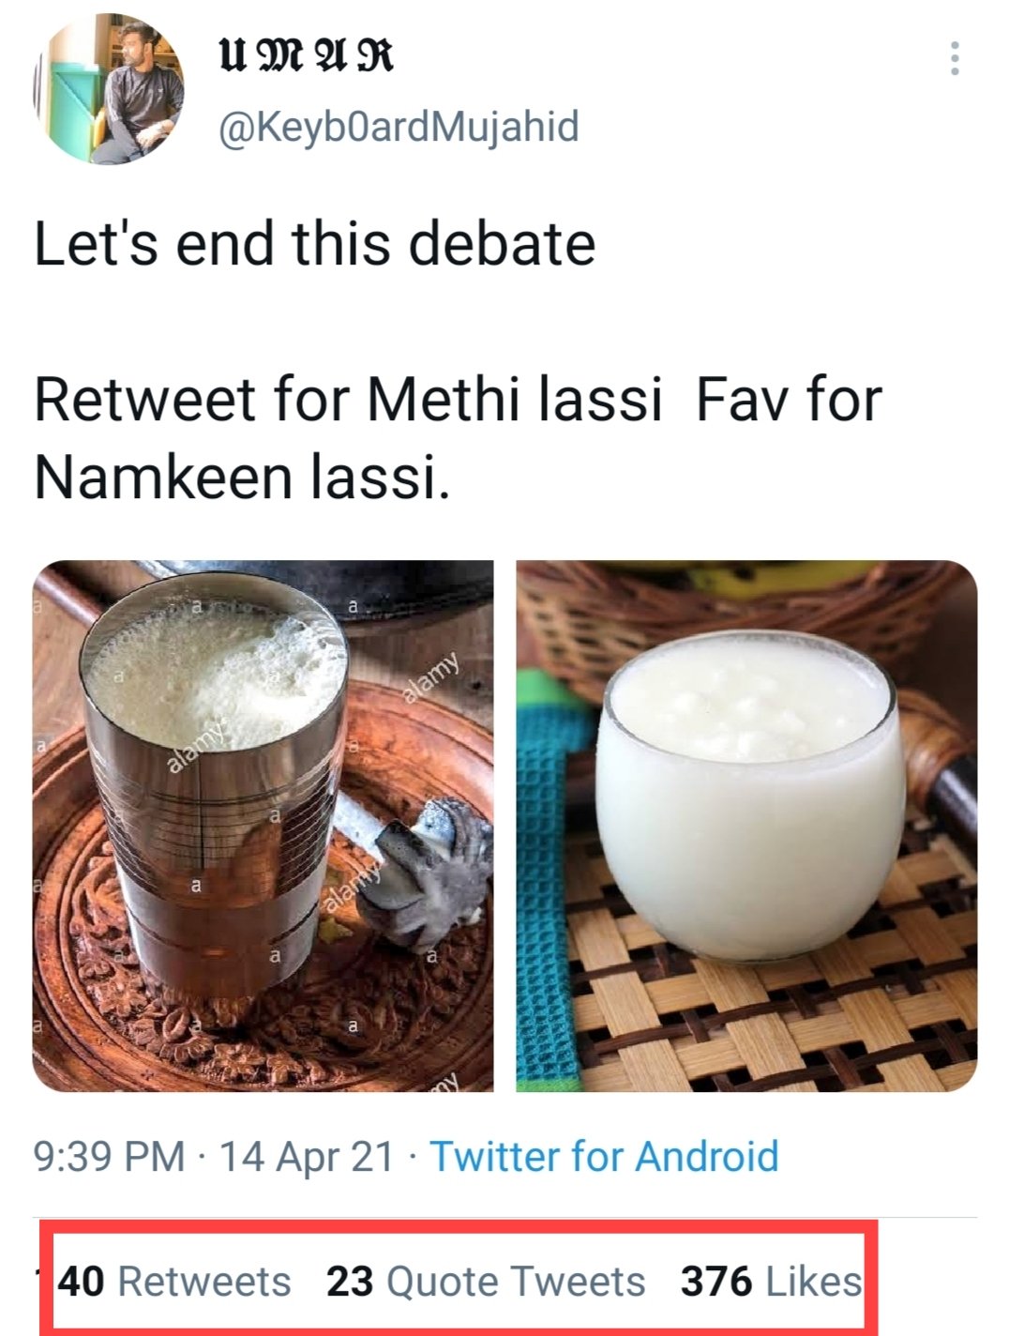Image resolution: width=1009 pixels, height=1336 pixels.
Task: Tap the "Retweet for Methi lassi" line
Action: pos(348,399)
